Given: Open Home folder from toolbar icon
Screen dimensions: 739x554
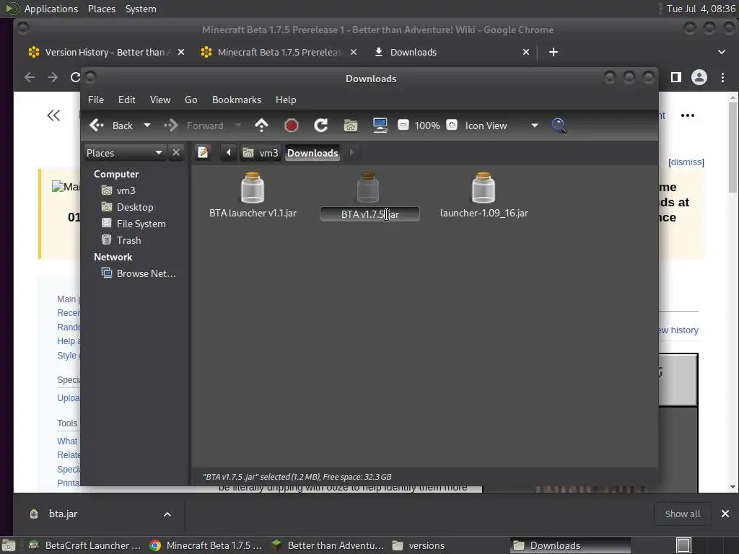Looking at the screenshot, I should pos(351,126).
